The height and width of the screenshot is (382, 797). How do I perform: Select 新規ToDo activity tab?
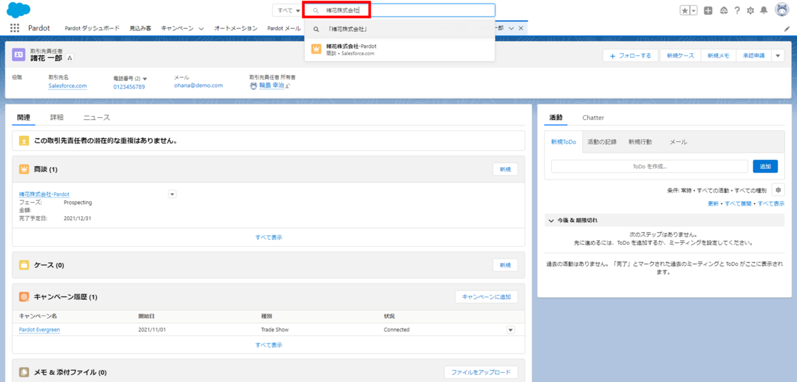point(564,142)
